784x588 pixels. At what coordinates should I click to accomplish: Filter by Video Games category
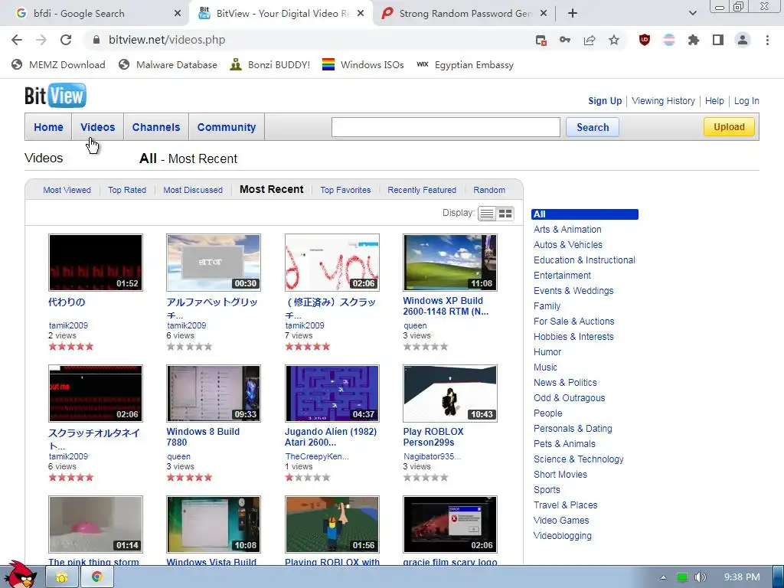click(x=561, y=521)
